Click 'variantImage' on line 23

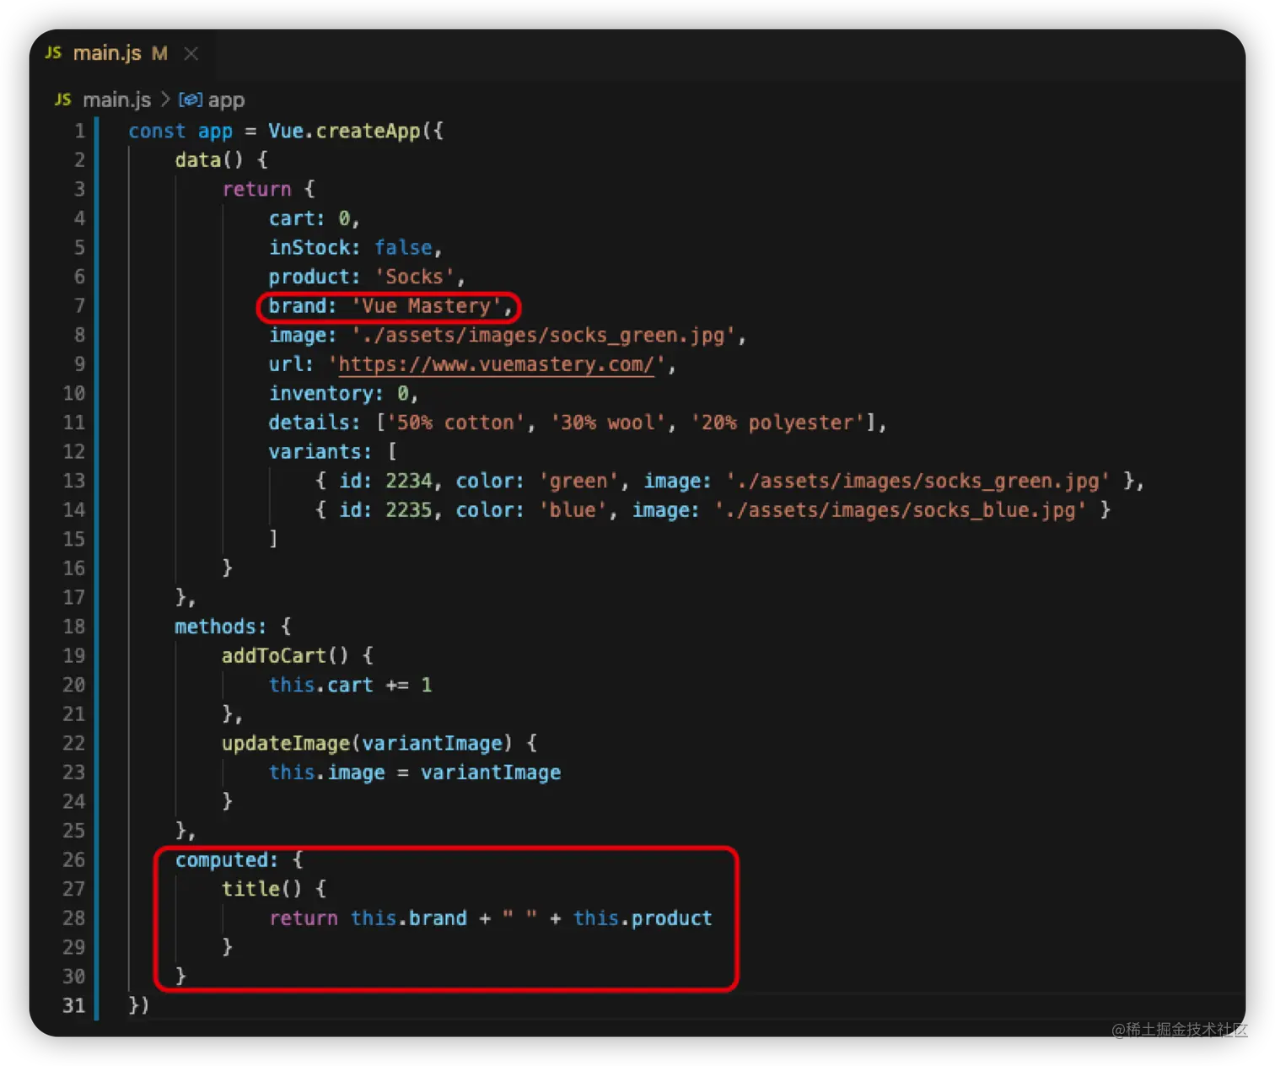tap(491, 773)
